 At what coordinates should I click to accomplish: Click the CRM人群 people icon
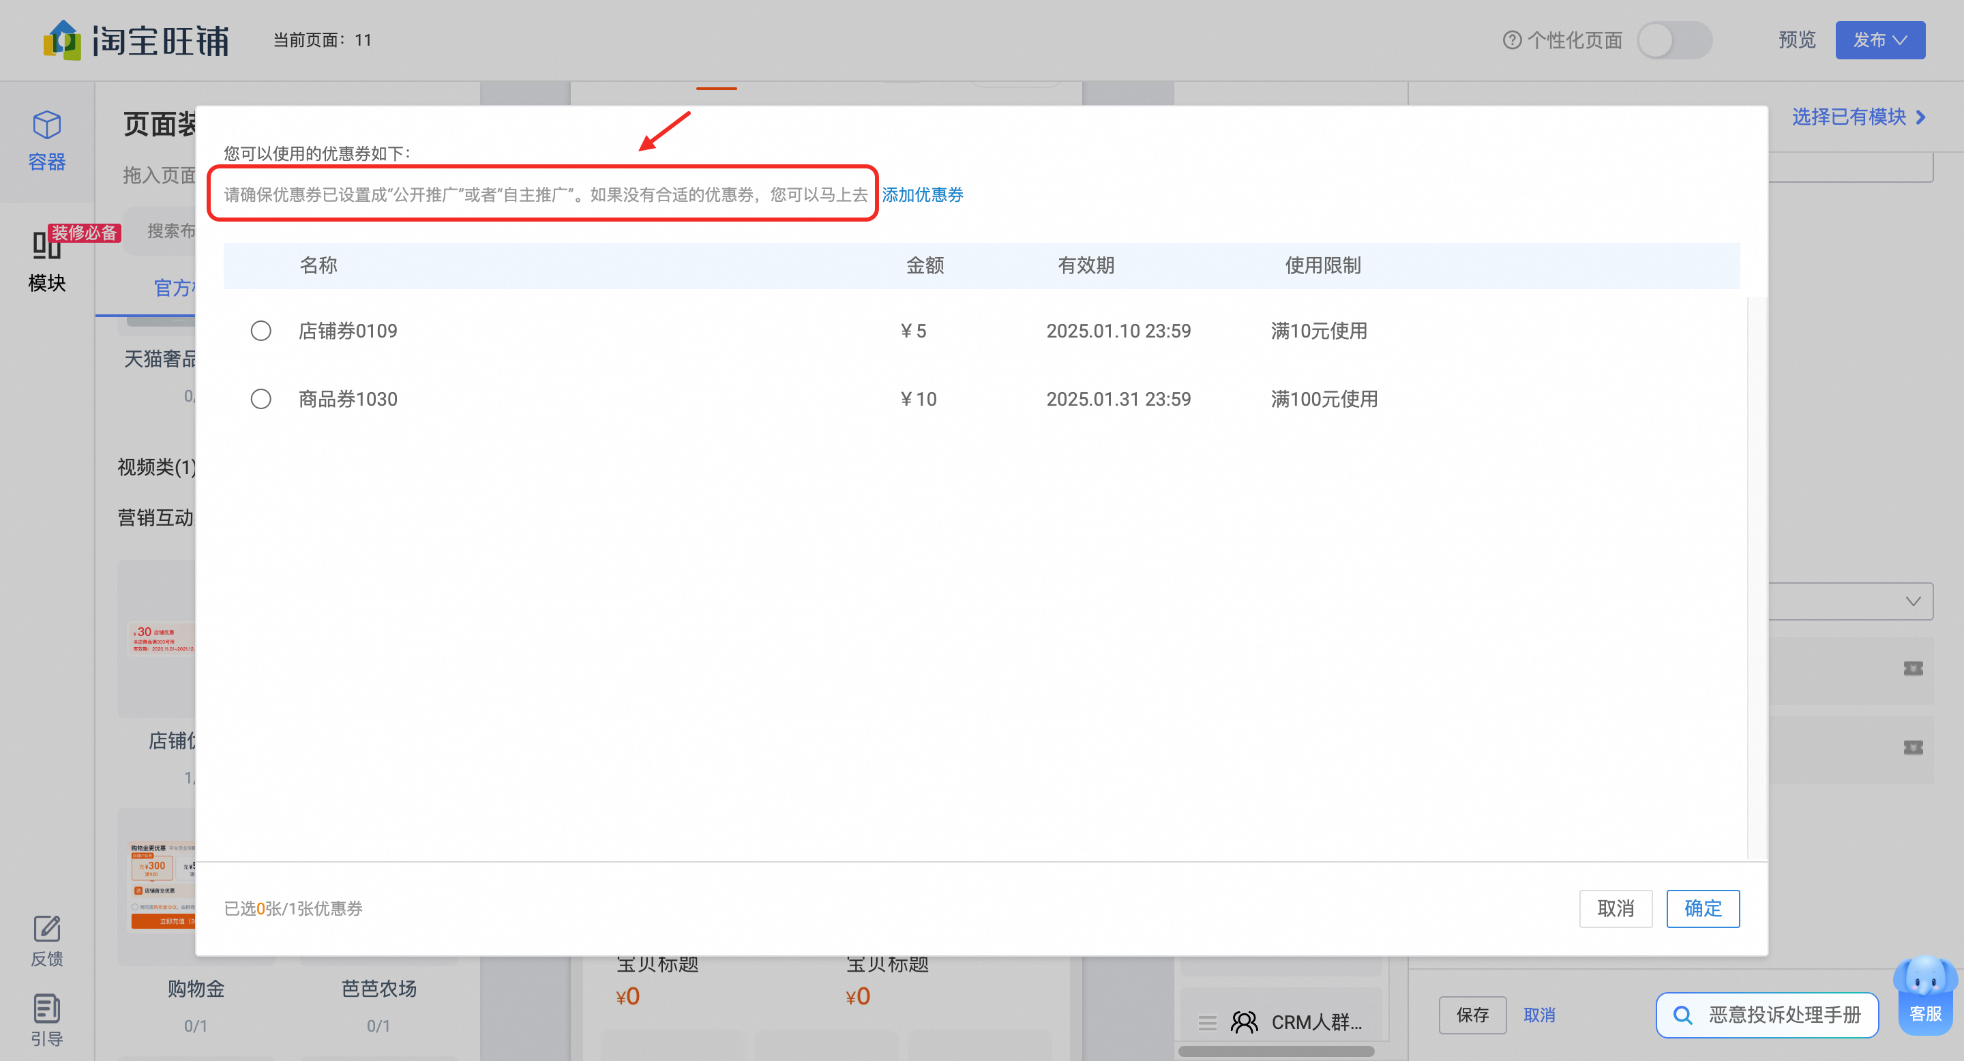1245,1021
